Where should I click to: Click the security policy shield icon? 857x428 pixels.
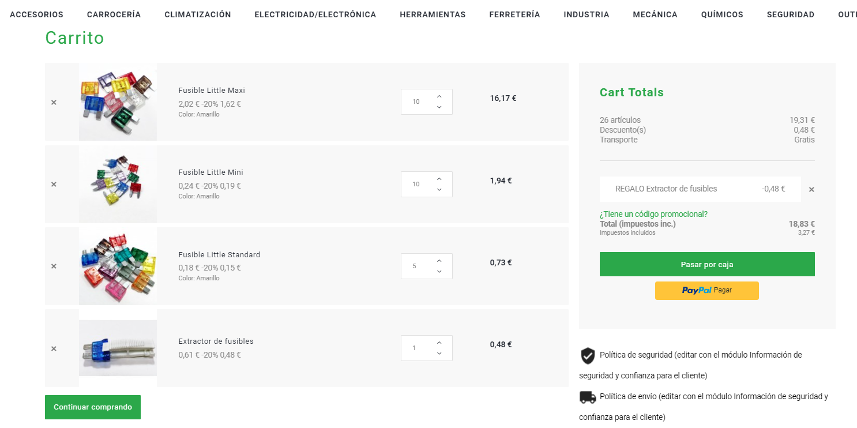(588, 355)
